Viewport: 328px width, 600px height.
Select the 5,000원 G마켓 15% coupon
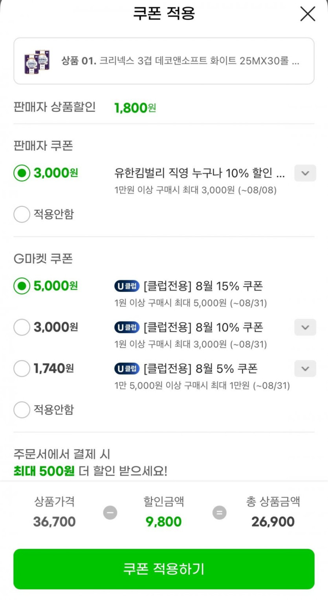(x=22, y=286)
